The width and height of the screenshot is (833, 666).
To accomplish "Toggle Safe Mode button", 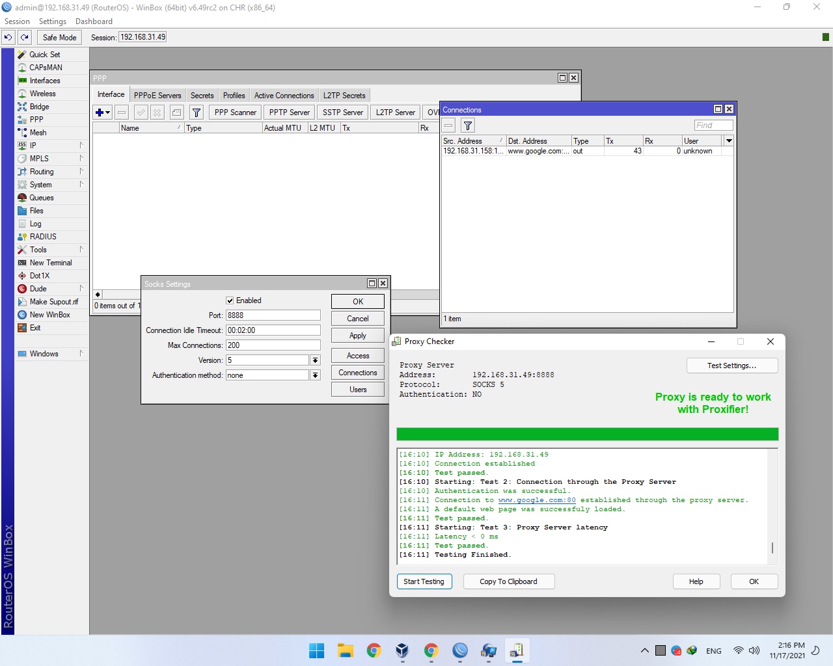I will (x=59, y=37).
